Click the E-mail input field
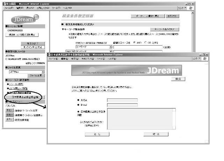The height and width of the screenshot is (161, 224). click(122, 105)
